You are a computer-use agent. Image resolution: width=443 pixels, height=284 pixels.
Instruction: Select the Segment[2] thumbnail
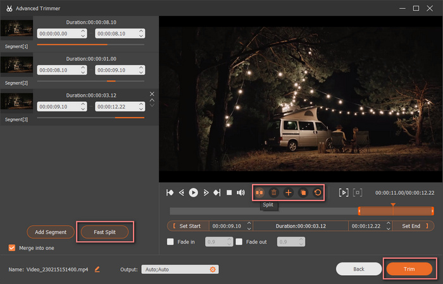coord(16,65)
